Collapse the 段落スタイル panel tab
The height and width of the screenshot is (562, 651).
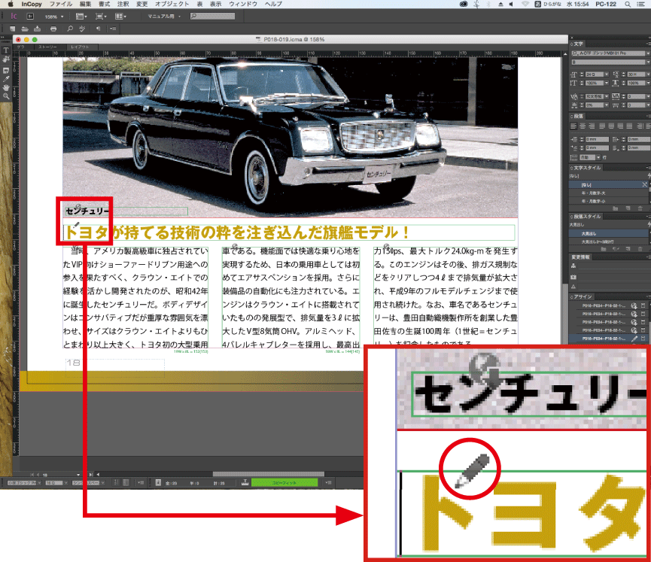[586, 217]
